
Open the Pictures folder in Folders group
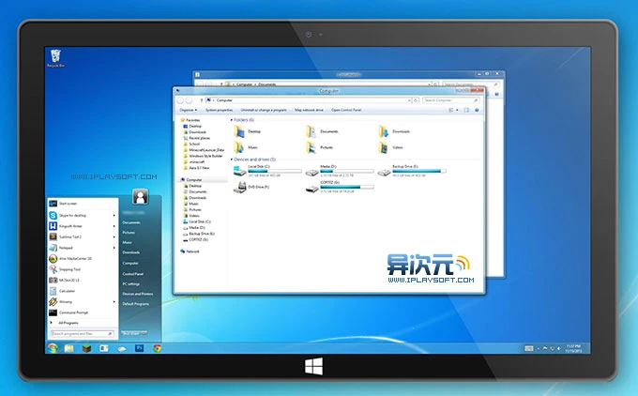click(x=320, y=147)
